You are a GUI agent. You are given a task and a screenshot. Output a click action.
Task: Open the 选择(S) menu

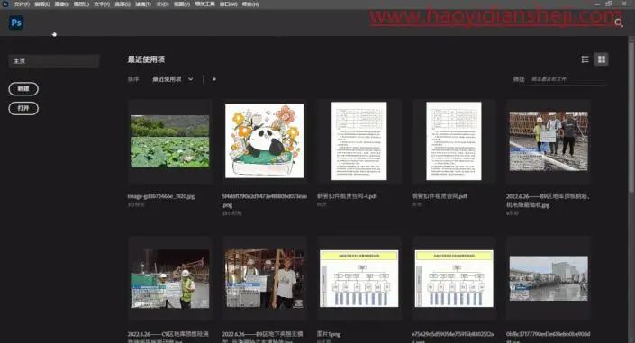(x=122, y=4)
